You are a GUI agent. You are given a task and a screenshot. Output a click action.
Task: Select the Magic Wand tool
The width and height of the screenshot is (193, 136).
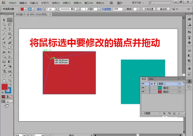coord(4,24)
